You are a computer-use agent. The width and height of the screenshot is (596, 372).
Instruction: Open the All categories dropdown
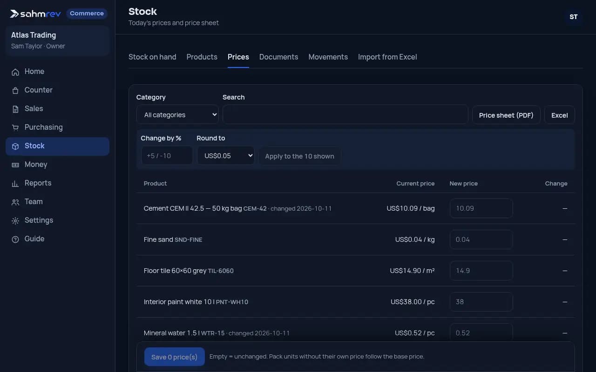tap(177, 114)
